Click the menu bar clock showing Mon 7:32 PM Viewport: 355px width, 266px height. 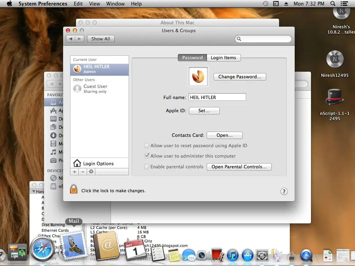coord(309,3)
